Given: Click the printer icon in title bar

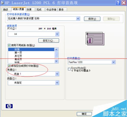Looking at the screenshot, I should (2, 3).
